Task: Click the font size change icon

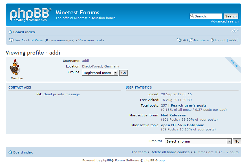Action: click(234, 31)
